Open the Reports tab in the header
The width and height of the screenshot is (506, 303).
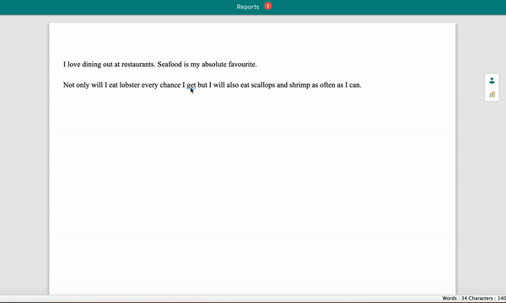(248, 7)
